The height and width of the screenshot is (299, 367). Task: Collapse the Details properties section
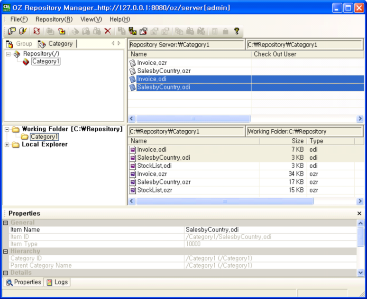[6, 273]
